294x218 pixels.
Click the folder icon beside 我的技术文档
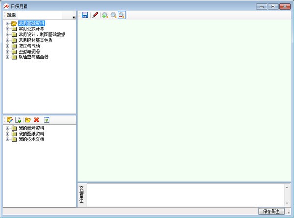point(14,139)
